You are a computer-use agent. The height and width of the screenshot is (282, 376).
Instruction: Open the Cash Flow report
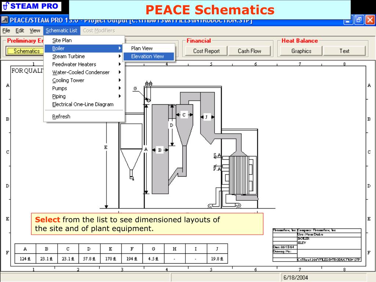(x=249, y=51)
